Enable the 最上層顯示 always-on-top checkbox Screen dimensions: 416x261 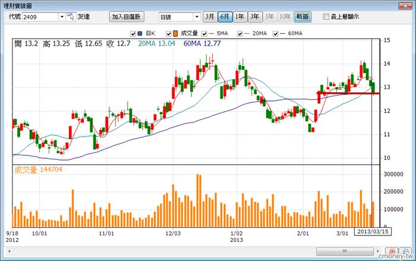[x=326, y=17]
